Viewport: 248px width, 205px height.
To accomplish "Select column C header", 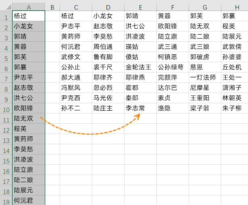I will coord(76,7).
